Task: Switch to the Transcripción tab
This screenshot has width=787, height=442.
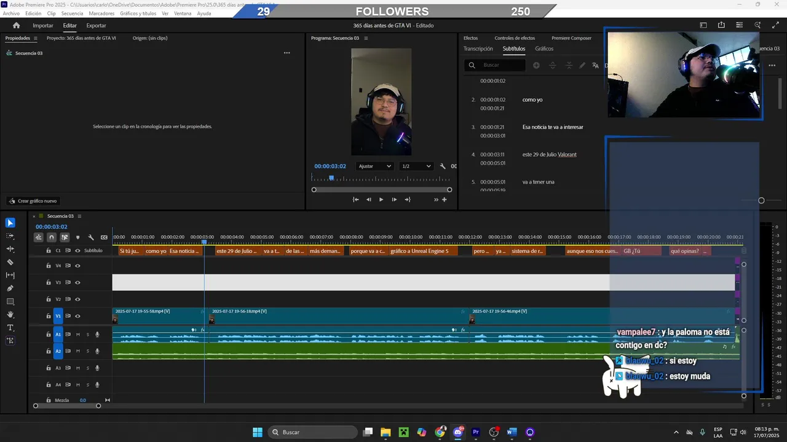Action: coord(478,48)
